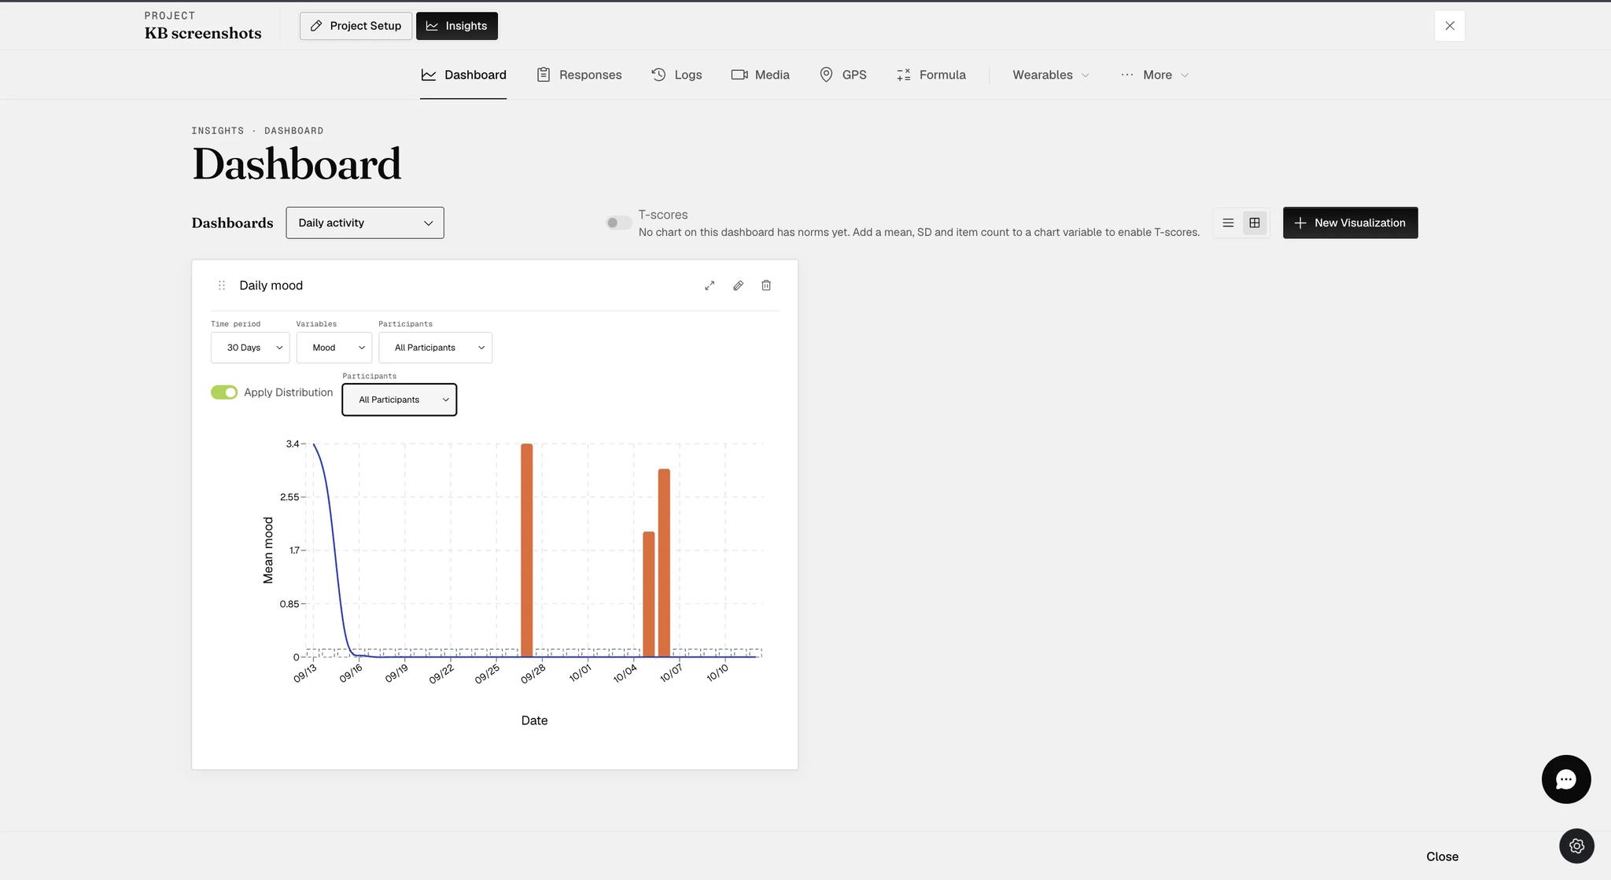Click the tallest orange bar near 09/28
The image size is (1611, 880).
coord(527,550)
